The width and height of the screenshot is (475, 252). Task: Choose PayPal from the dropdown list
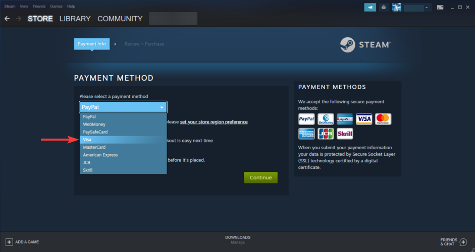click(123, 117)
